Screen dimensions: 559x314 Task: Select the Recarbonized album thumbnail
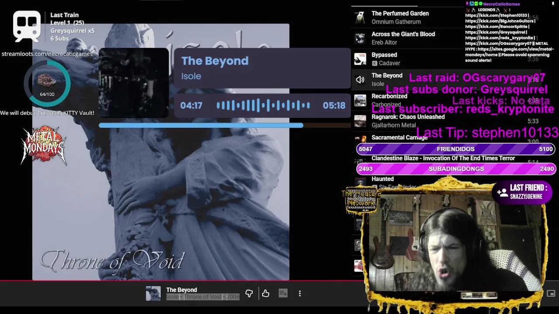click(x=360, y=100)
